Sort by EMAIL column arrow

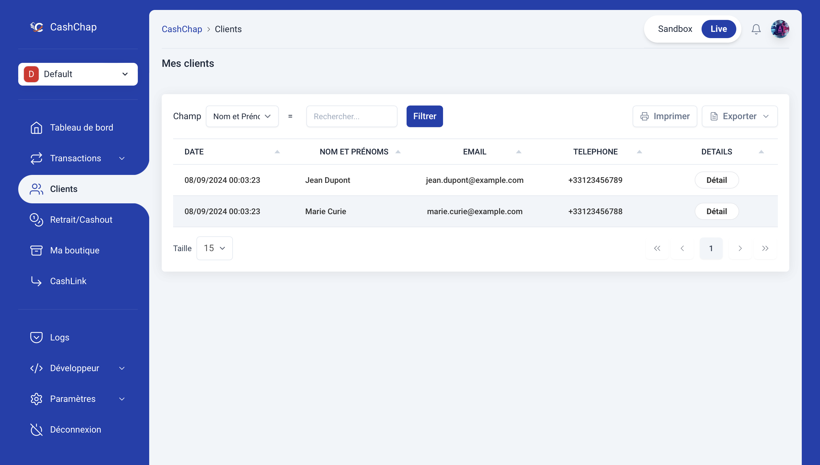coord(518,152)
